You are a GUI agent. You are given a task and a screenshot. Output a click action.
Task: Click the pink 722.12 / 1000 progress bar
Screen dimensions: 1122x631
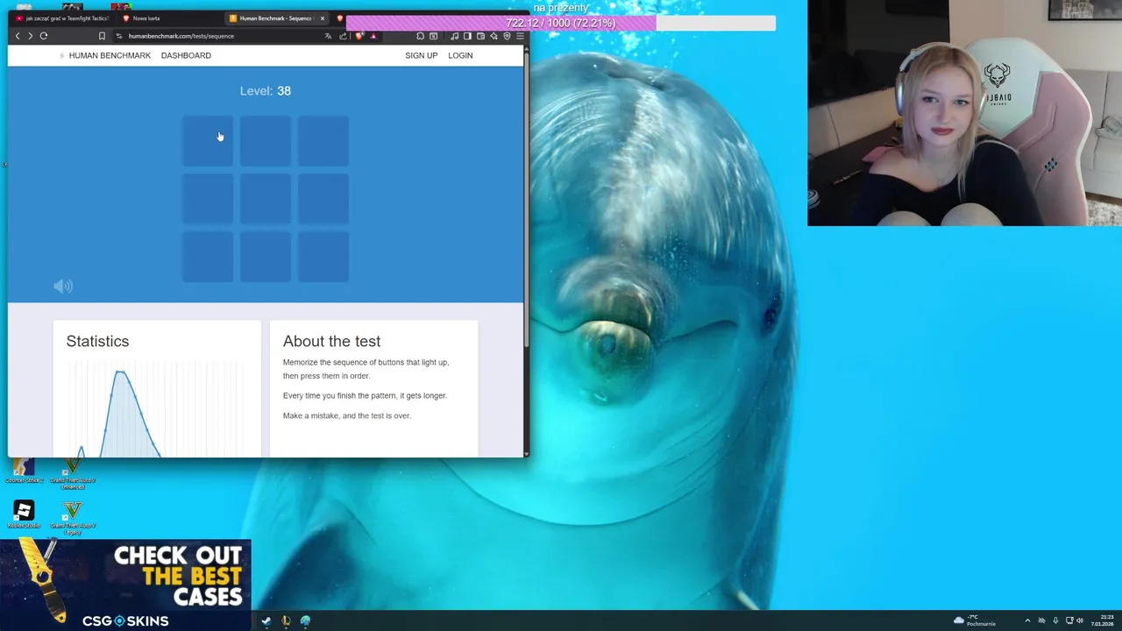[561, 23]
